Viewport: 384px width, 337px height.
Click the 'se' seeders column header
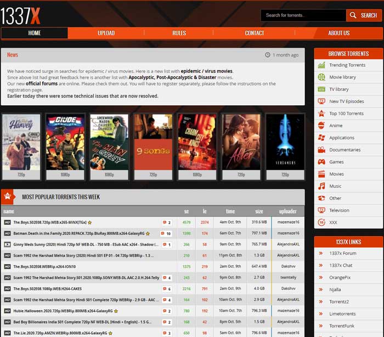pos(187,212)
